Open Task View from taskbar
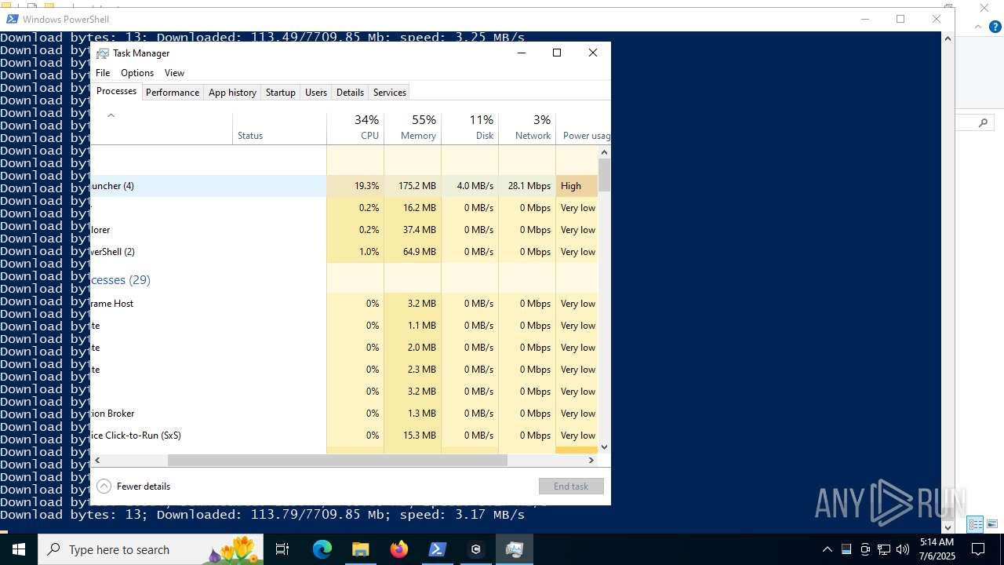Screen dimensions: 1004x565 point(282,549)
